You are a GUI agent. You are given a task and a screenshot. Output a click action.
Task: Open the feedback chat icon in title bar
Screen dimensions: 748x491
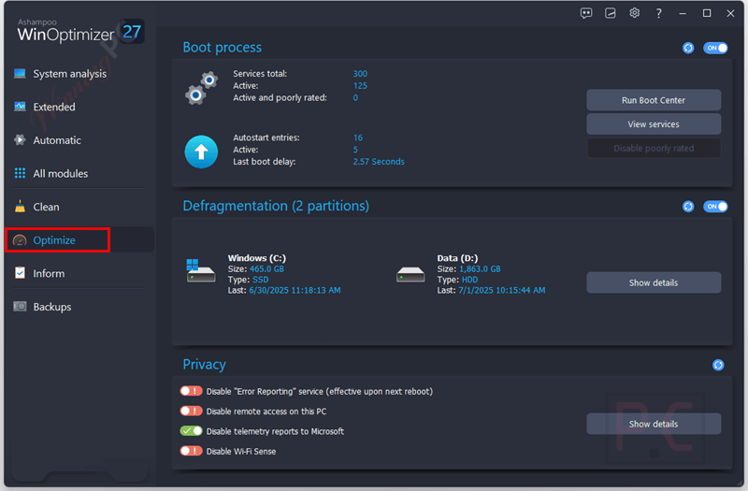point(586,13)
